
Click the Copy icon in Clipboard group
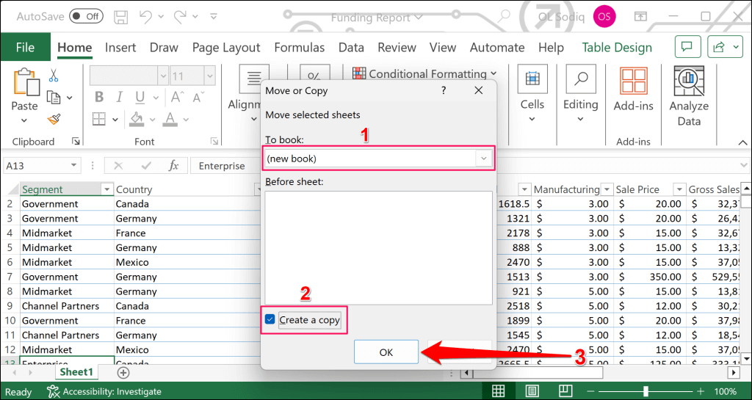pos(53,97)
